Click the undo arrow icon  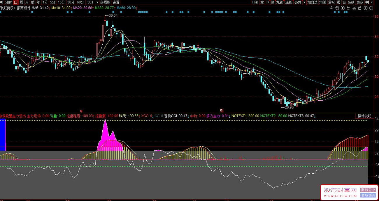point(348,8)
